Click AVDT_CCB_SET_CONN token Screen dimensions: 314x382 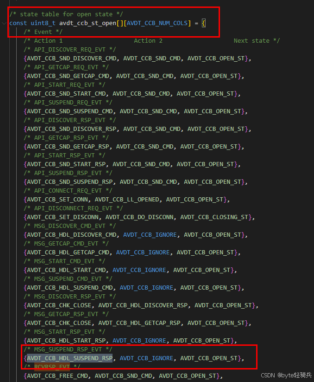(x=57, y=200)
